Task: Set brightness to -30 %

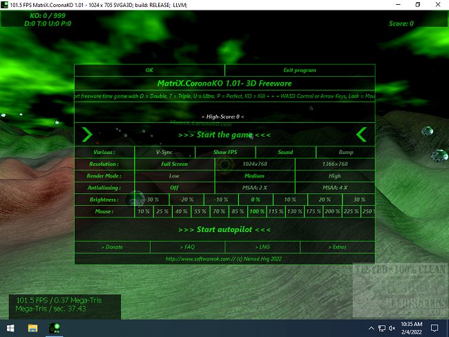Action: pos(152,200)
